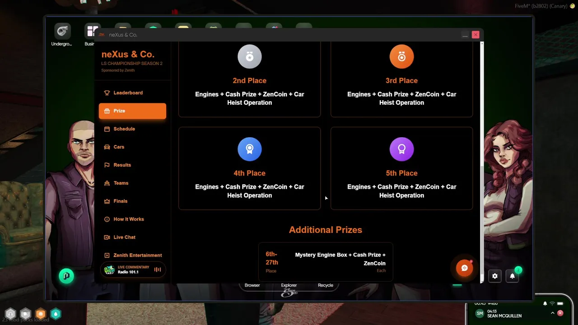Click the radio station logo in widget
This screenshot has height=325, width=578.
point(109,270)
